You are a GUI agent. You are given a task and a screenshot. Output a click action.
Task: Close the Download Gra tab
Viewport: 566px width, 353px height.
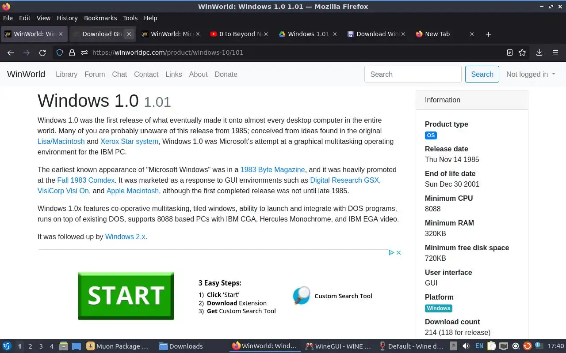tap(129, 34)
